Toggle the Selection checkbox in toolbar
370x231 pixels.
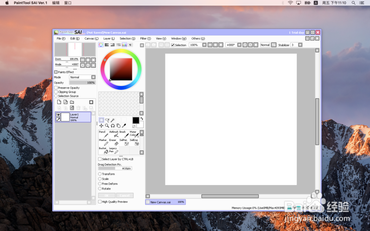pos(173,45)
